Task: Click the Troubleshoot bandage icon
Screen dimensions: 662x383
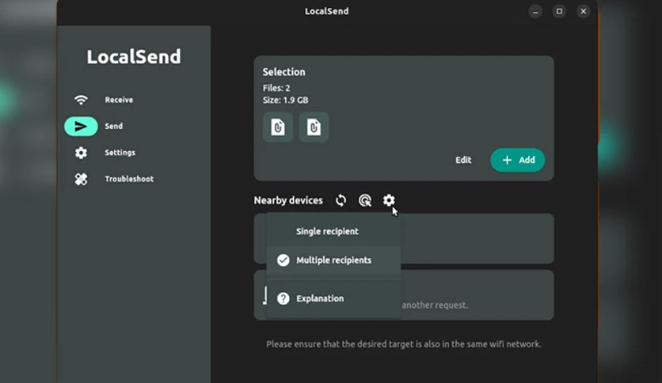Action: tap(81, 180)
